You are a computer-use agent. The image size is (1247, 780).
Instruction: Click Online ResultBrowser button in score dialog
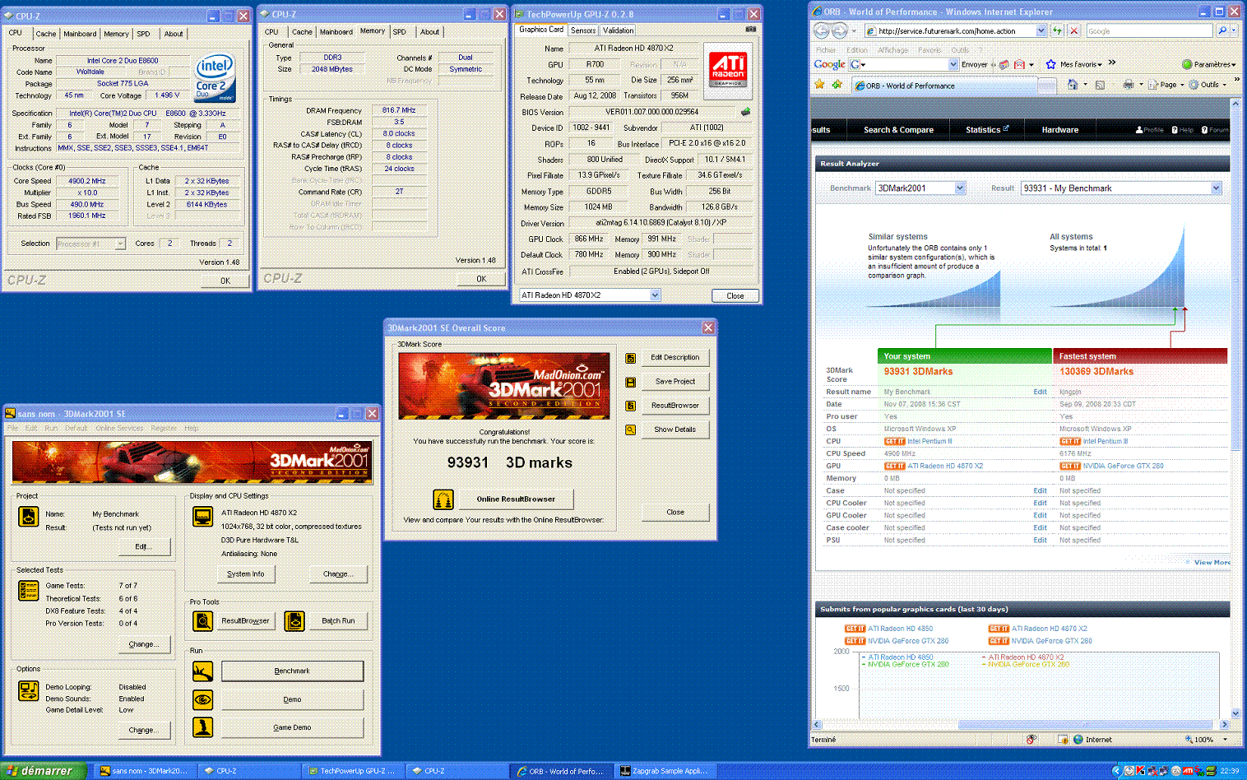click(516, 499)
